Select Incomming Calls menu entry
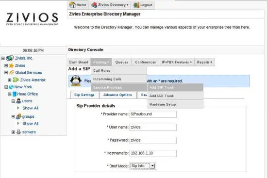This screenshot has width=267, height=178. [x=119, y=79]
